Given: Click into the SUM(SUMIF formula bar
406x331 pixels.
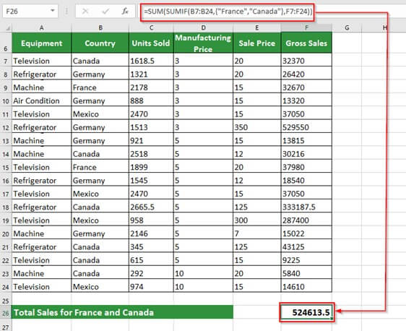Looking at the screenshot, I should click(x=228, y=12).
